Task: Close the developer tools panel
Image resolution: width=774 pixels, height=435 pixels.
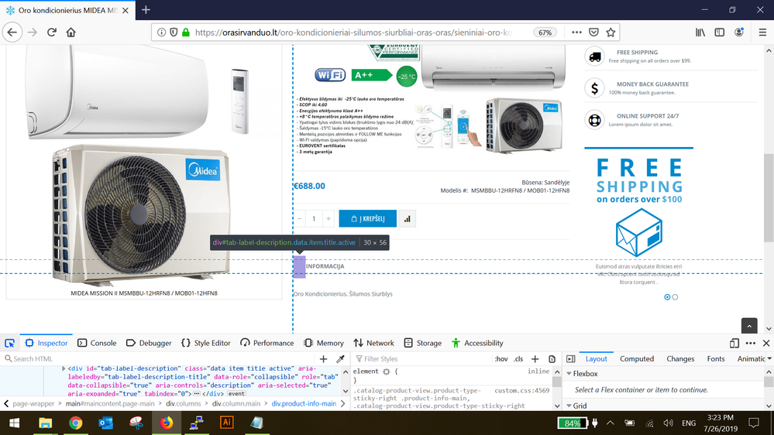Action: tap(766, 343)
